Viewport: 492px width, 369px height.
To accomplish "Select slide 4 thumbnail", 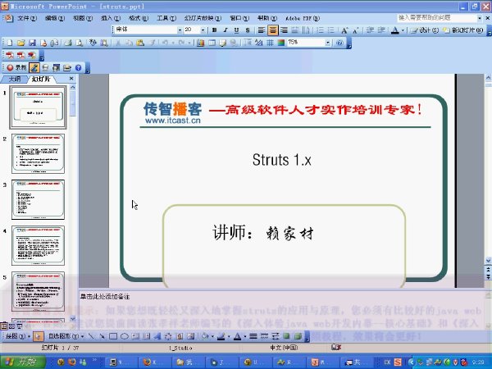I will [38, 246].
